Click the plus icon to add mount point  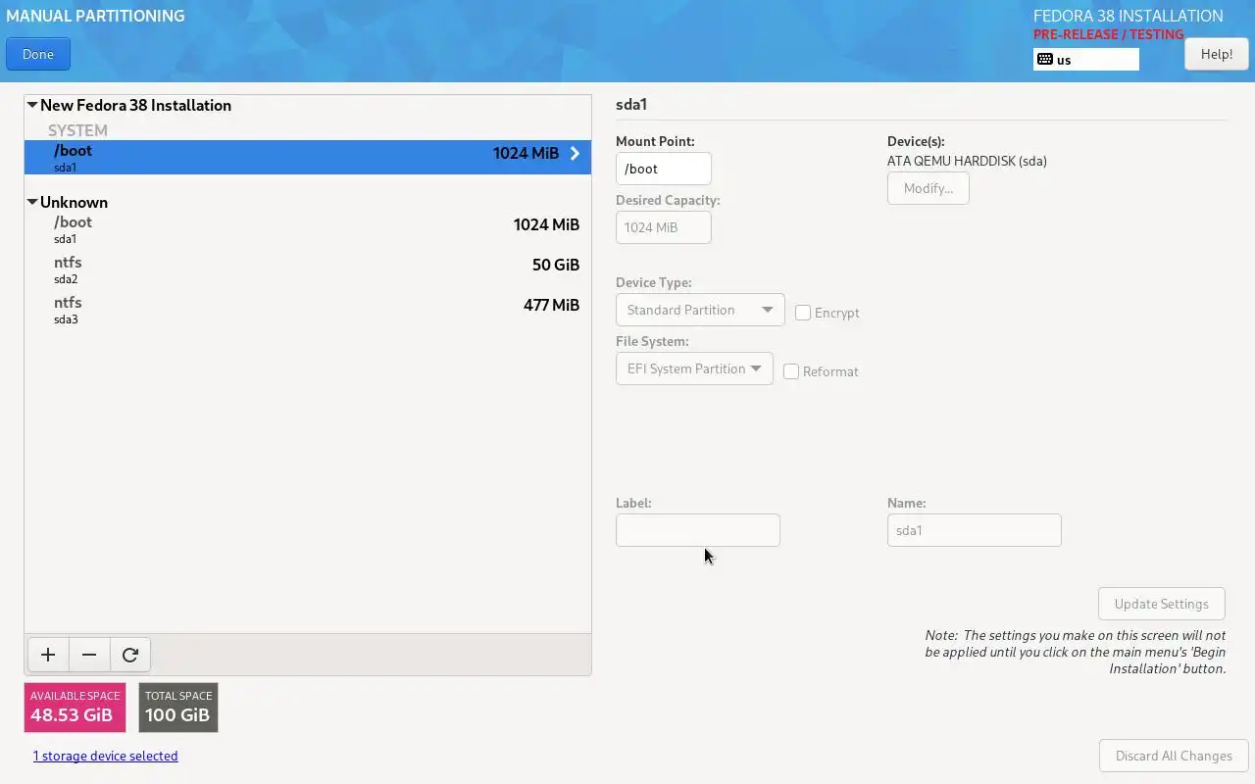48,655
